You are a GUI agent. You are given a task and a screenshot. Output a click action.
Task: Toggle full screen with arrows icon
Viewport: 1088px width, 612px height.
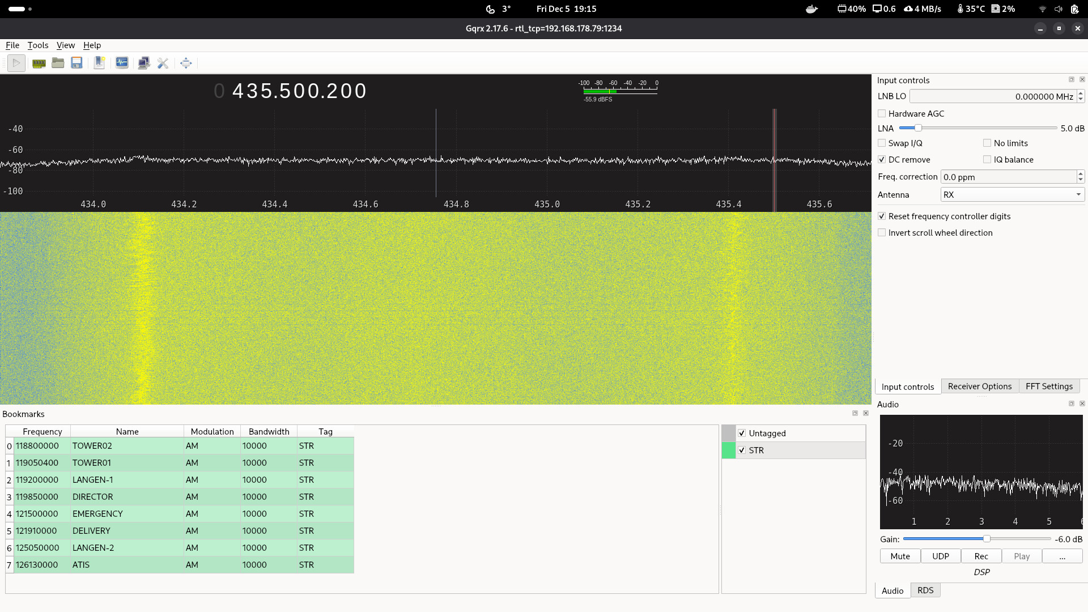point(186,63)
